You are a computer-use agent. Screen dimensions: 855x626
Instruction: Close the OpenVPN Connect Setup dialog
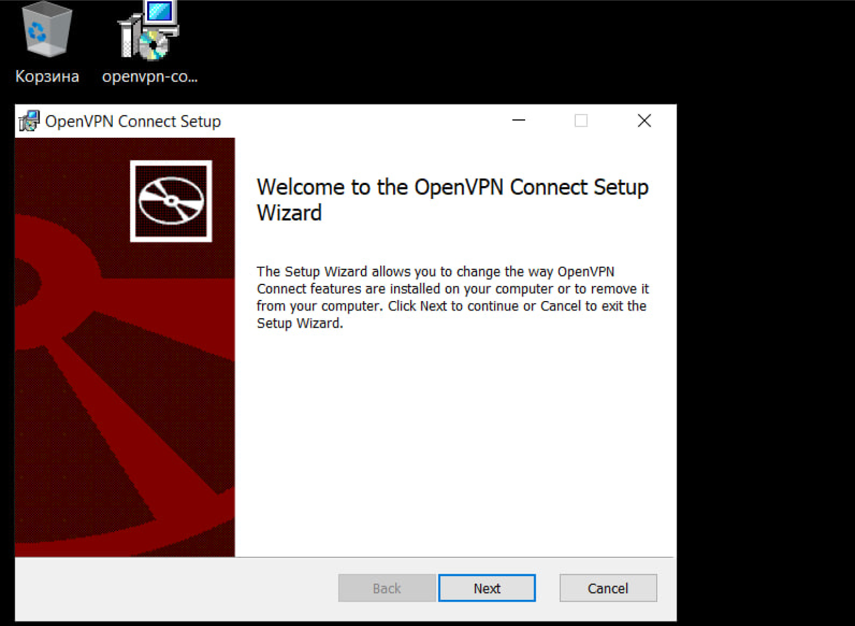click(x=644, y=121)
